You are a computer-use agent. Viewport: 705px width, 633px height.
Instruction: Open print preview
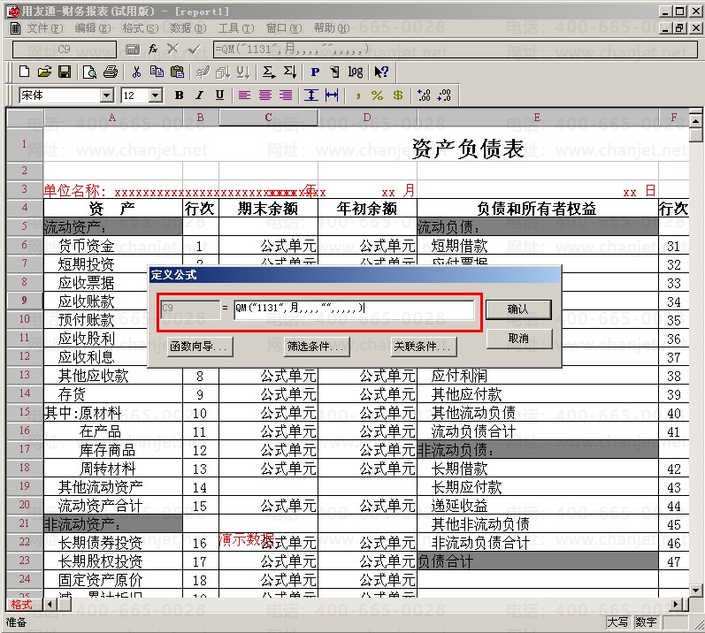tap(90, 72)
